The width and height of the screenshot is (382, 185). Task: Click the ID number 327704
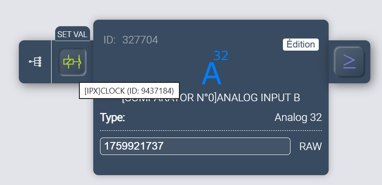tap(140, 40)
